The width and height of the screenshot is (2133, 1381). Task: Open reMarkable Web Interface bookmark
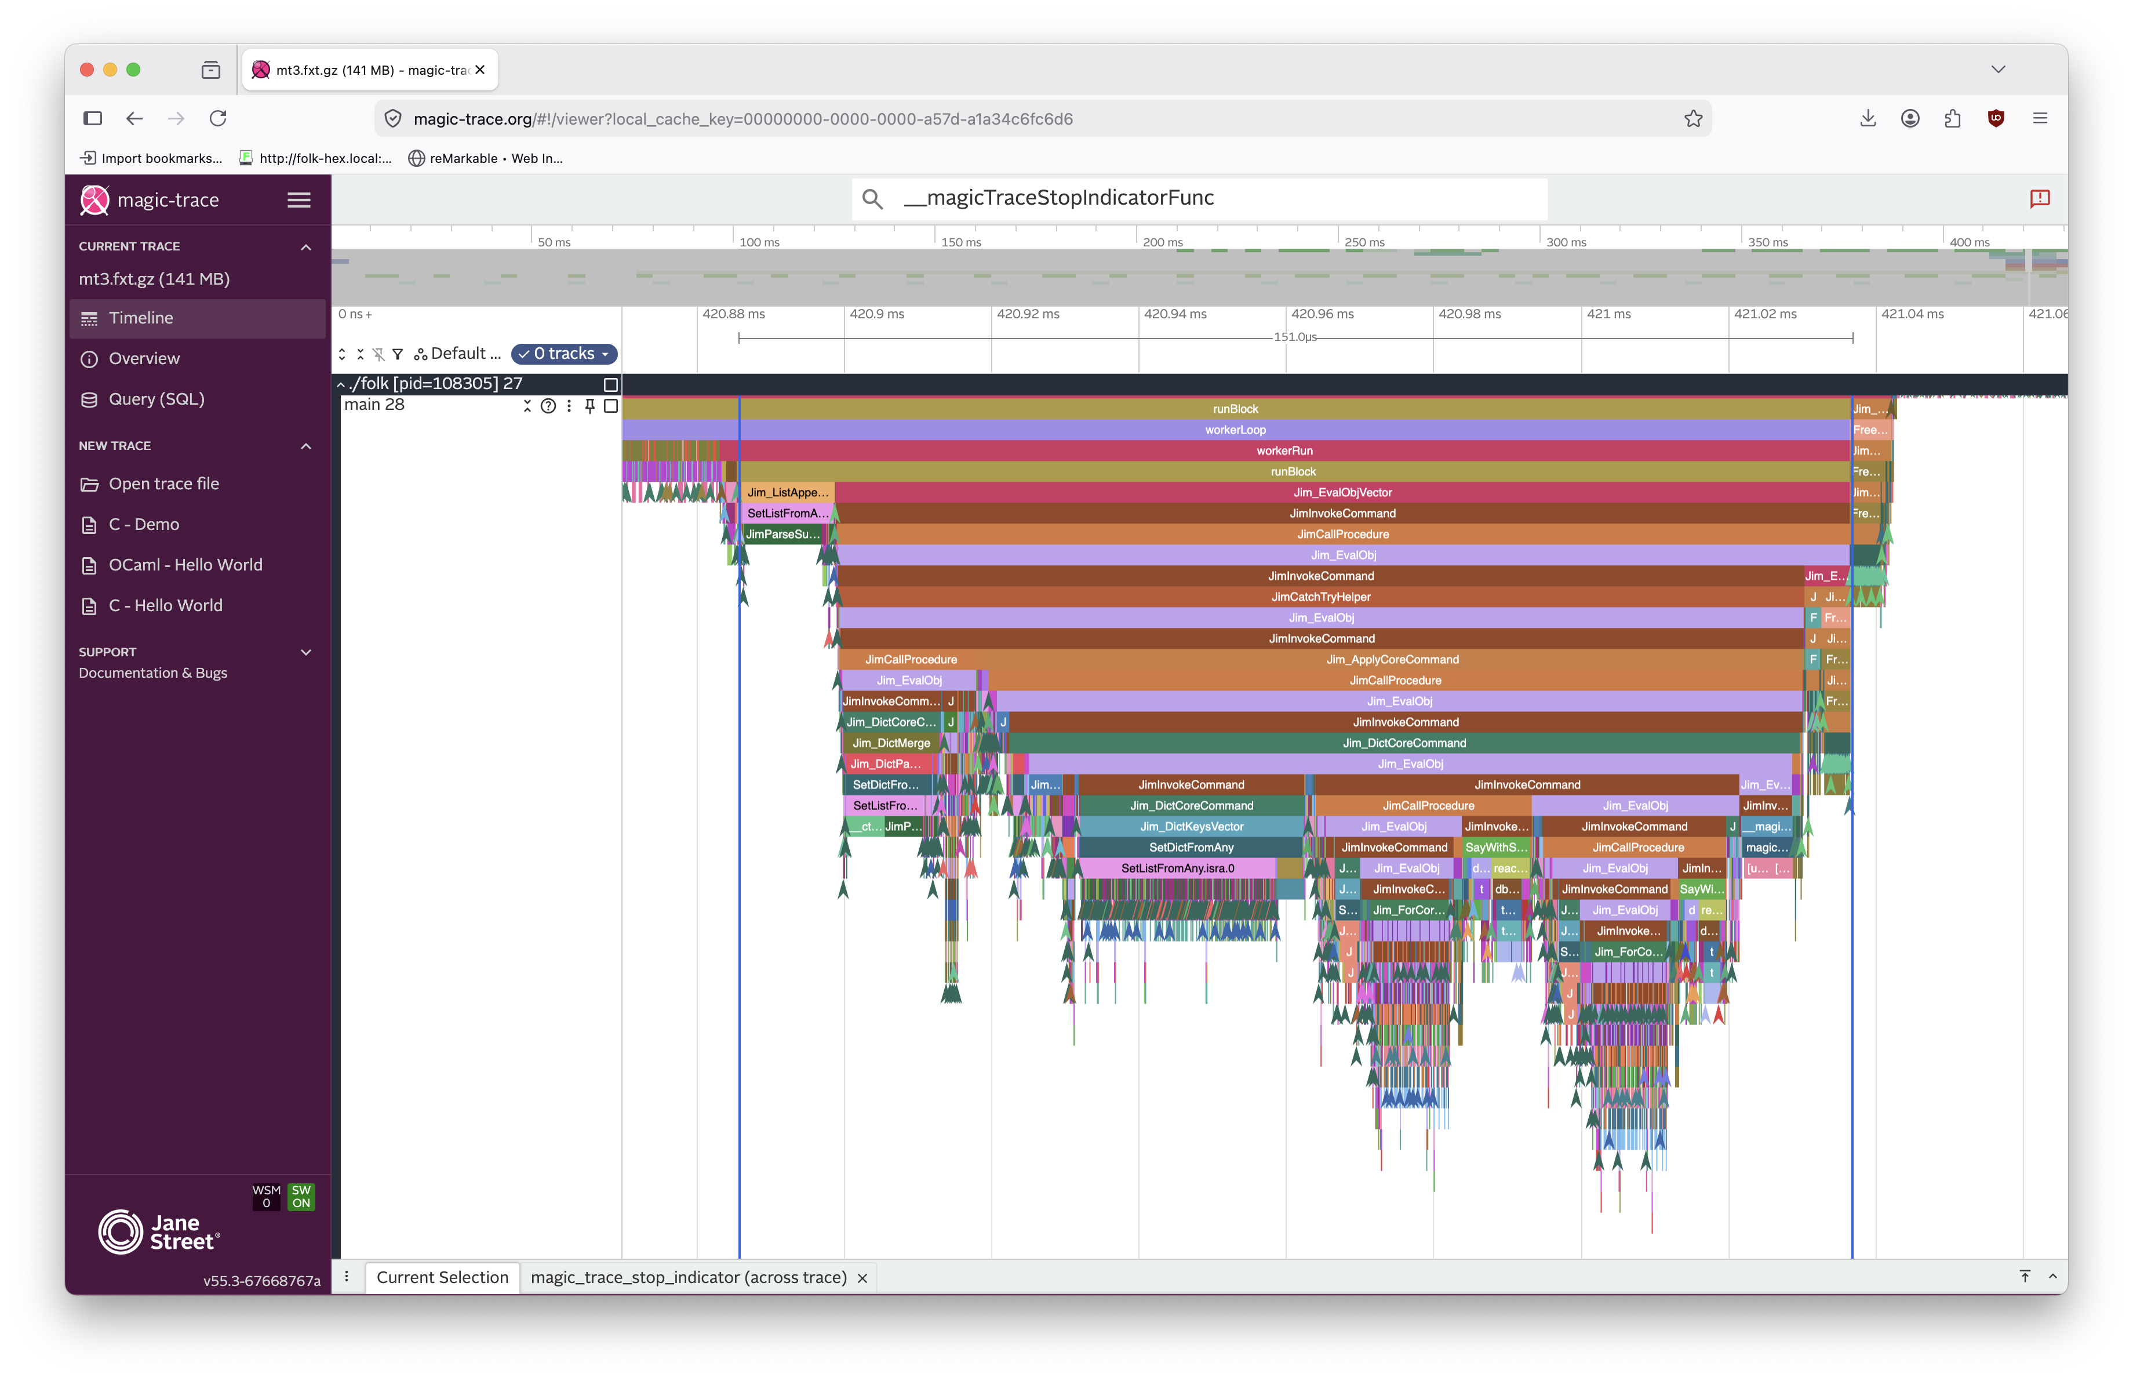485,159
